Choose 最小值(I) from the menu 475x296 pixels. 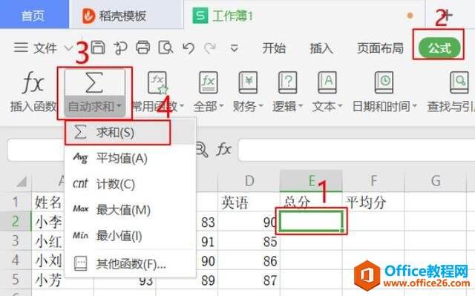click(x=131, y=235)
